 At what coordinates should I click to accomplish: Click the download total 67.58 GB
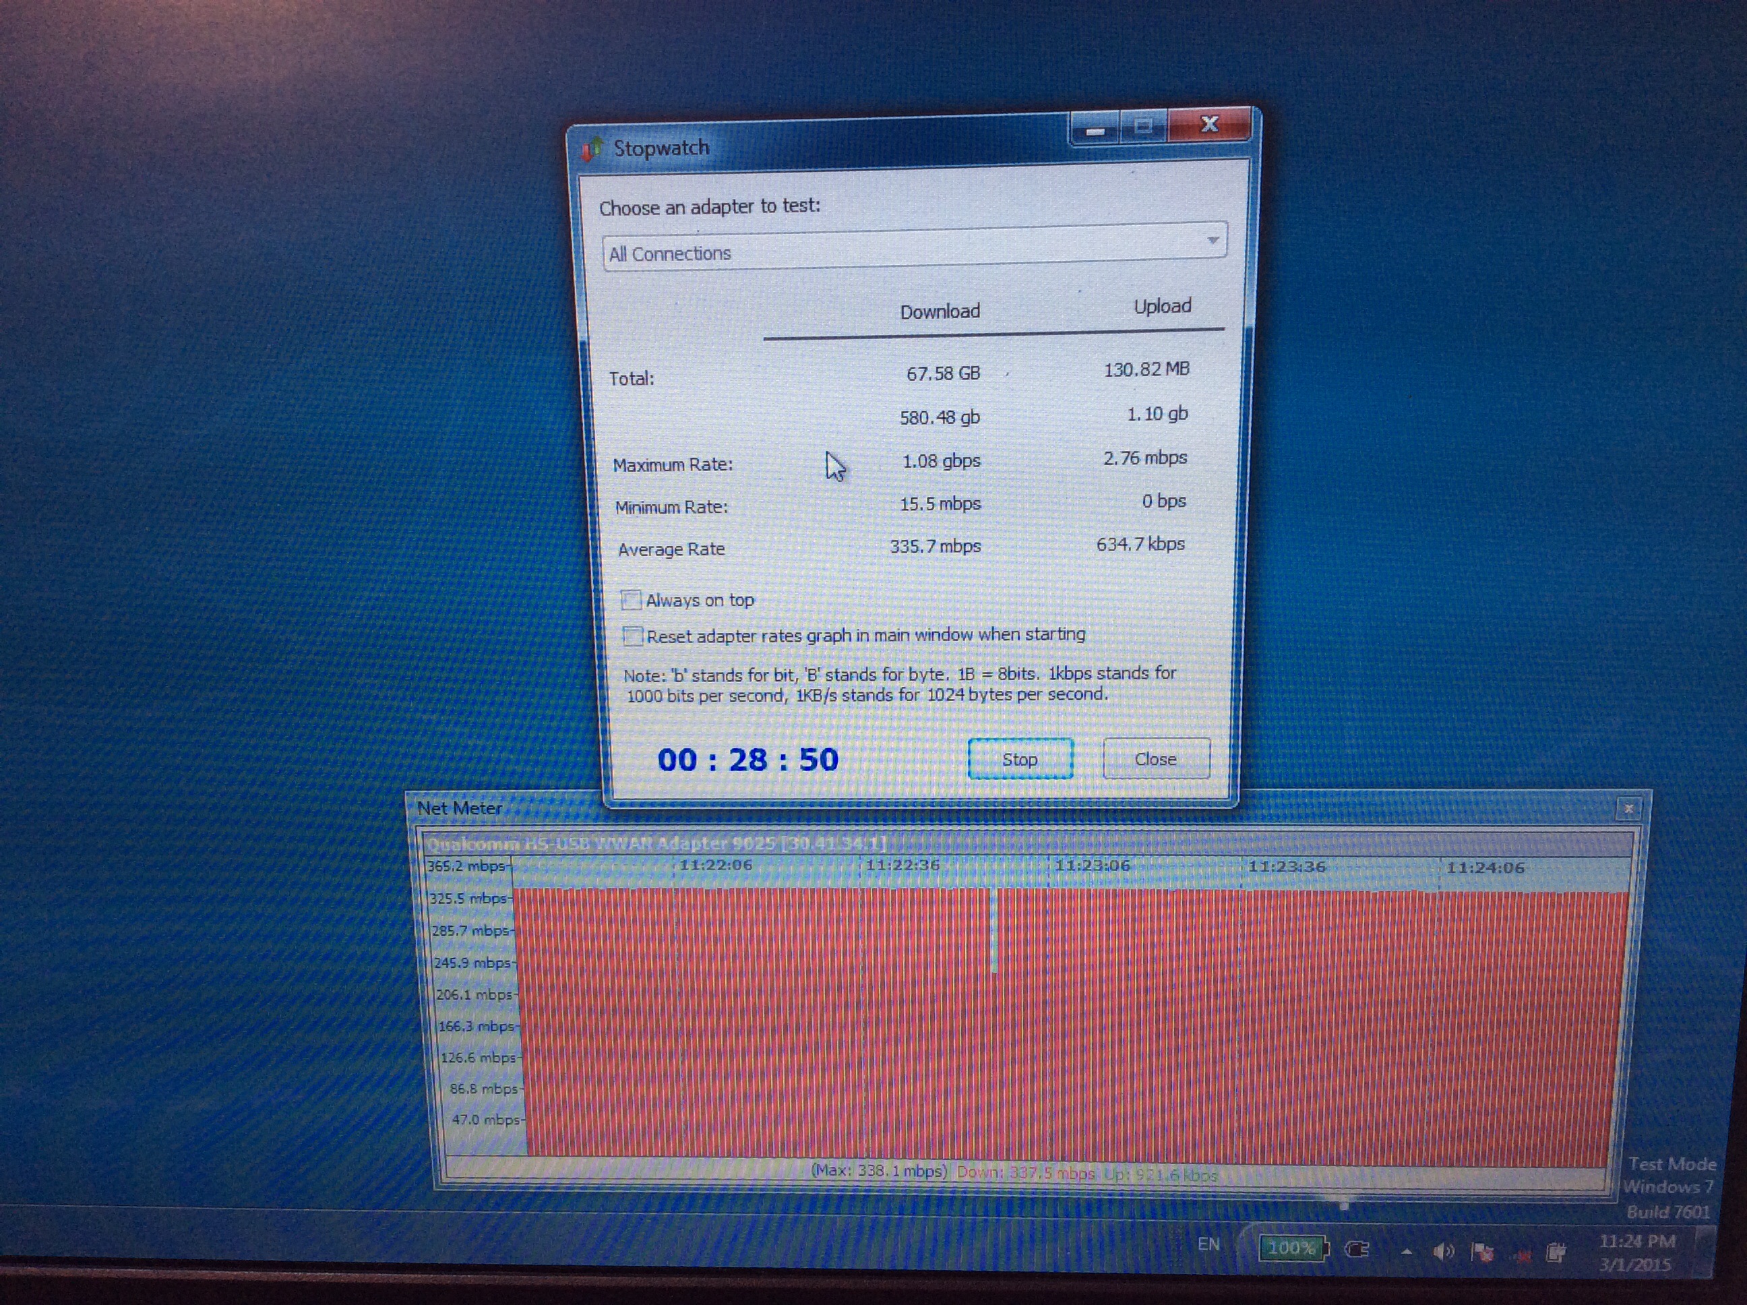tap(943, 373)
